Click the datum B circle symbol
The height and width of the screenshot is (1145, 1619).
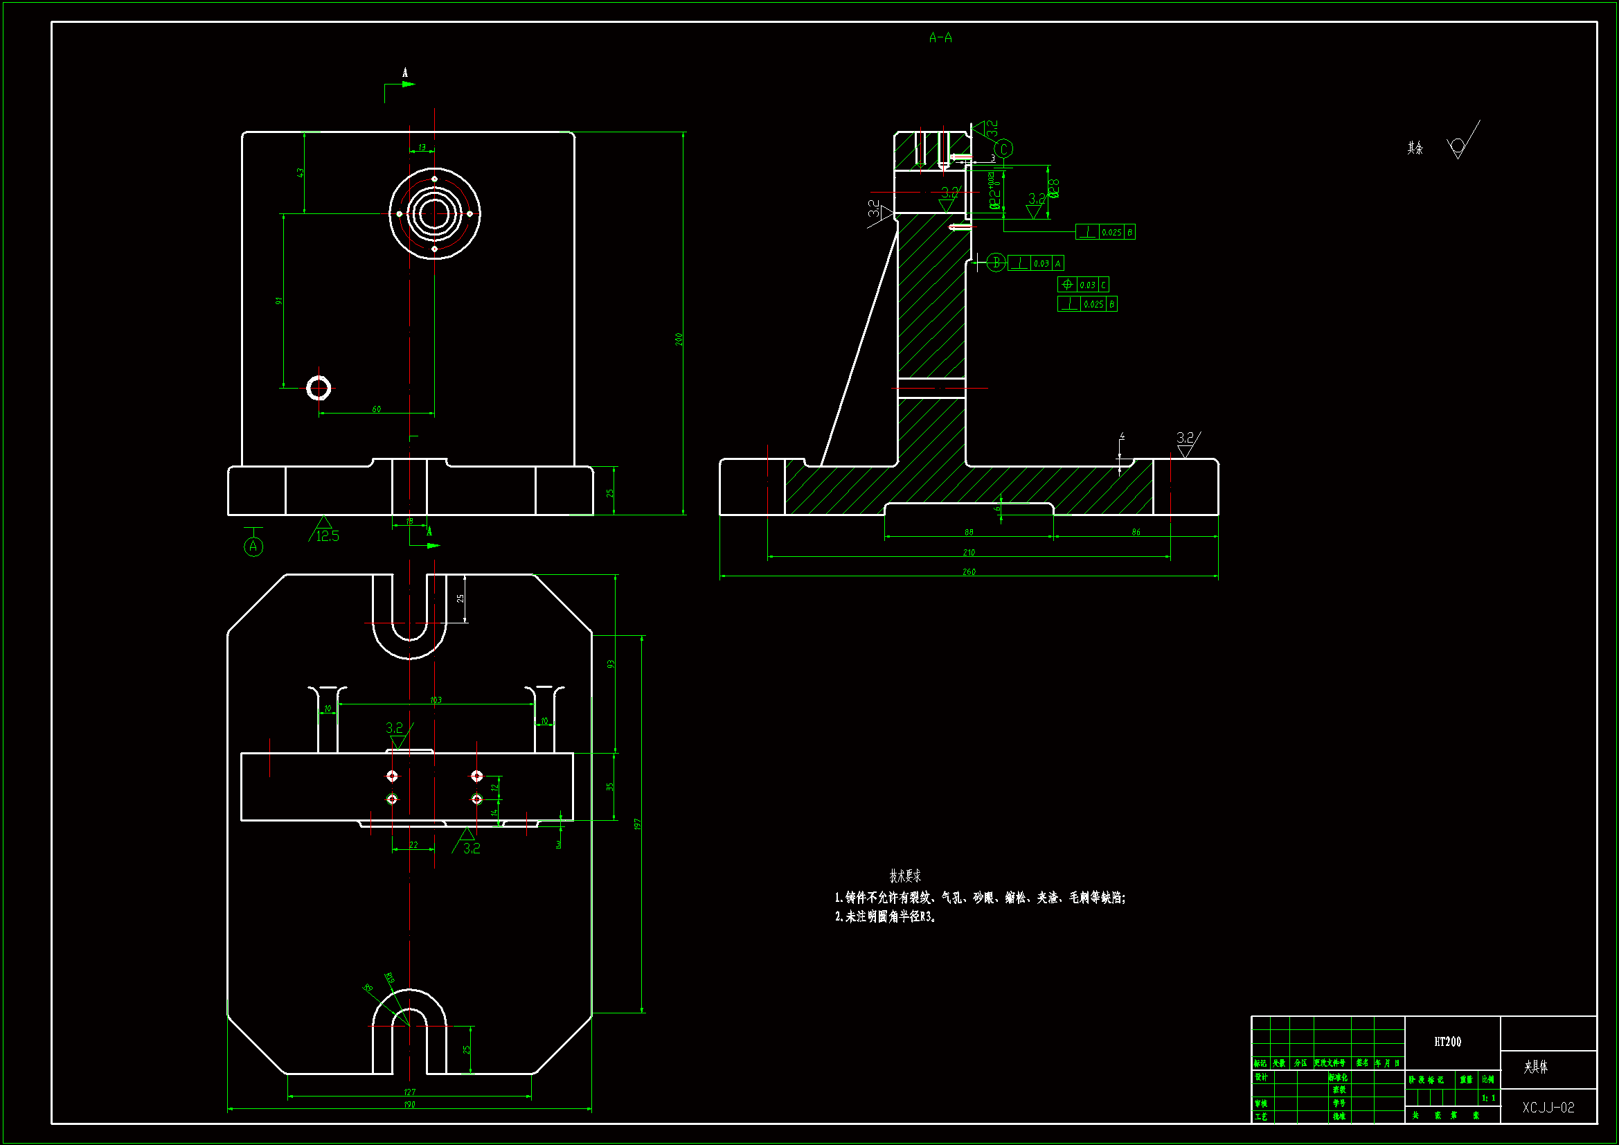point(996,263)
